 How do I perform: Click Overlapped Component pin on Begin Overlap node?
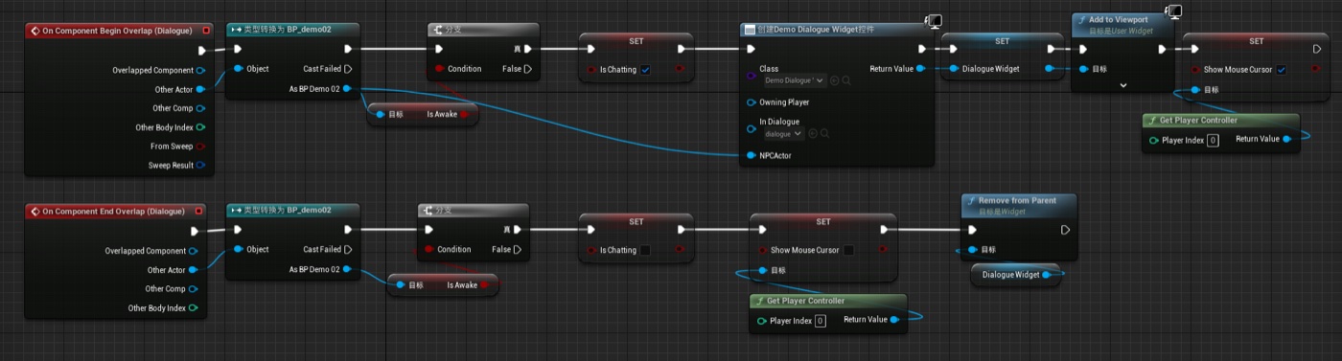click(x=200, y=70)
